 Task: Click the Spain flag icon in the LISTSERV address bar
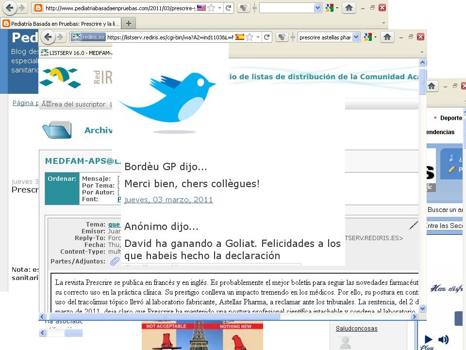coord(239,37)
